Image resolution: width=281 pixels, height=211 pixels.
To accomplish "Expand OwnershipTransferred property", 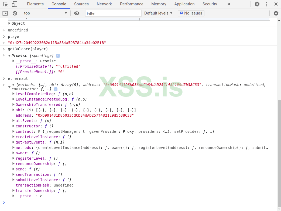I will [x=13, y=105].
